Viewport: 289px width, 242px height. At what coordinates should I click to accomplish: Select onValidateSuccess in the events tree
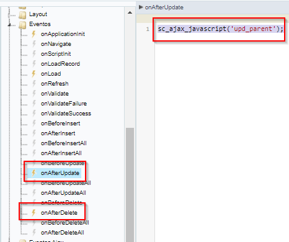coord(66,114)
